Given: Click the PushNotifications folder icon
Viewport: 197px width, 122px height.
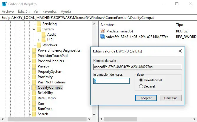Looking at the screenshot, I should (34, 82).
